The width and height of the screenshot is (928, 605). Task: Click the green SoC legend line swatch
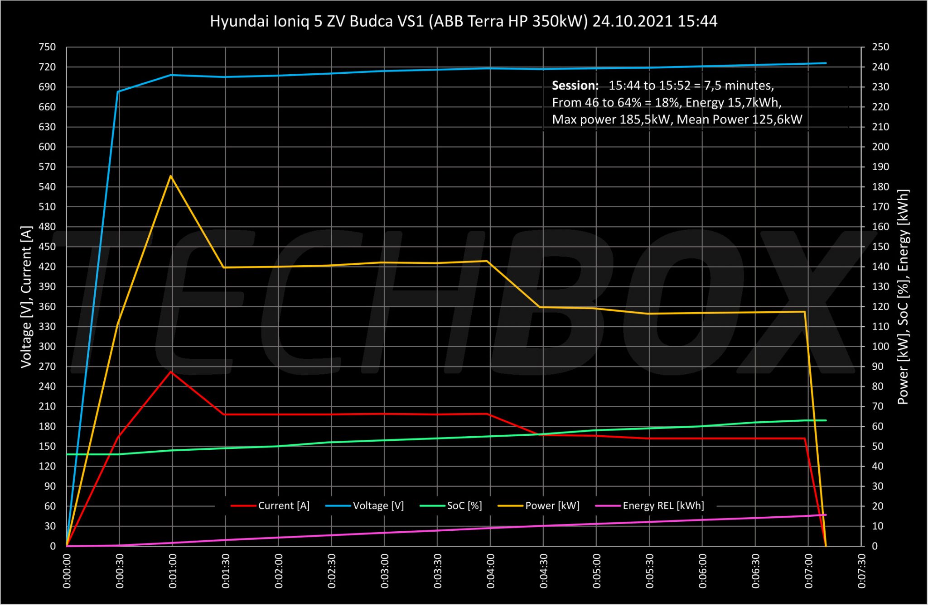point(432,506)
